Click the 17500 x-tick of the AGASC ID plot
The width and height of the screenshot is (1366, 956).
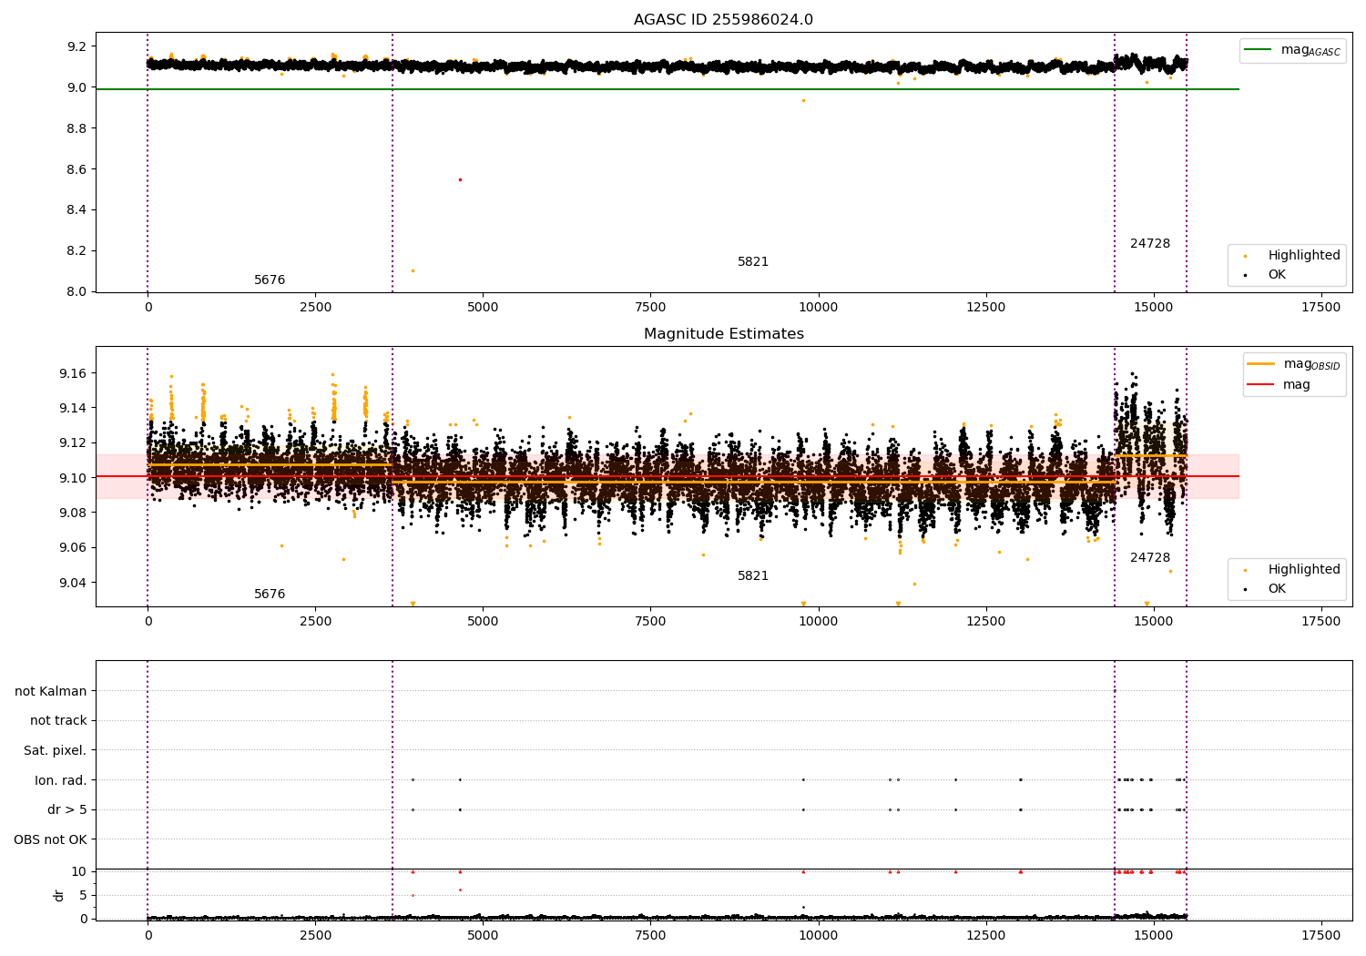pos(1320,308)
